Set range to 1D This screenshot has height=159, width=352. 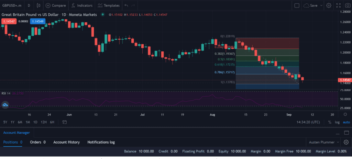click(35, 122)
